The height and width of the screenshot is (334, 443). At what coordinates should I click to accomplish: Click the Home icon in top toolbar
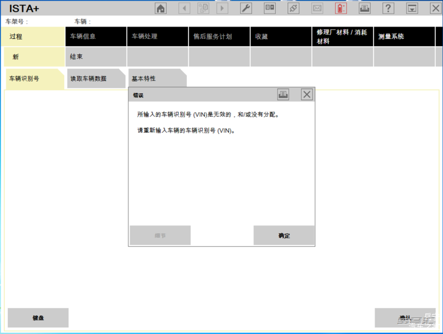click(160, 8)
